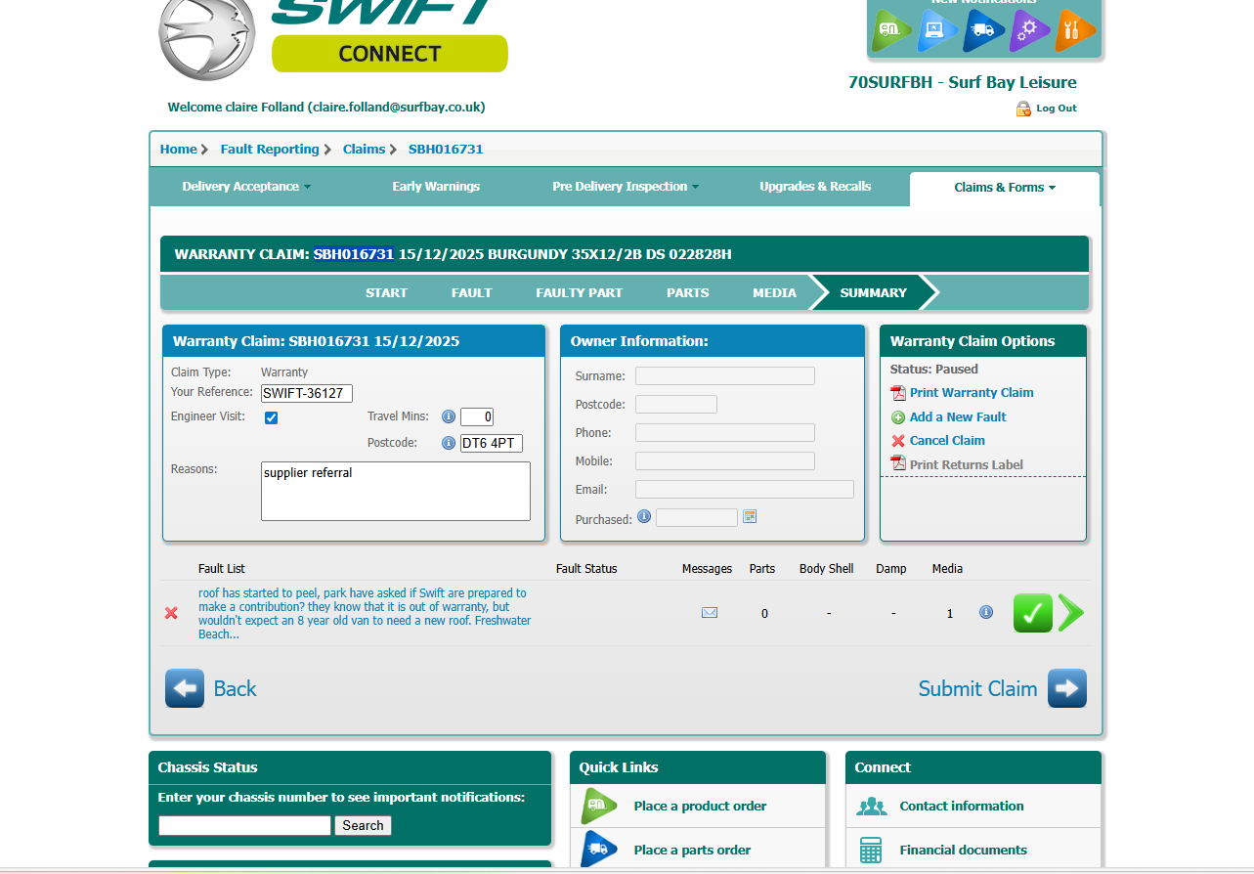Click the Travel Mins info icon
This screenshot has width=1254, height=874.
449,416
